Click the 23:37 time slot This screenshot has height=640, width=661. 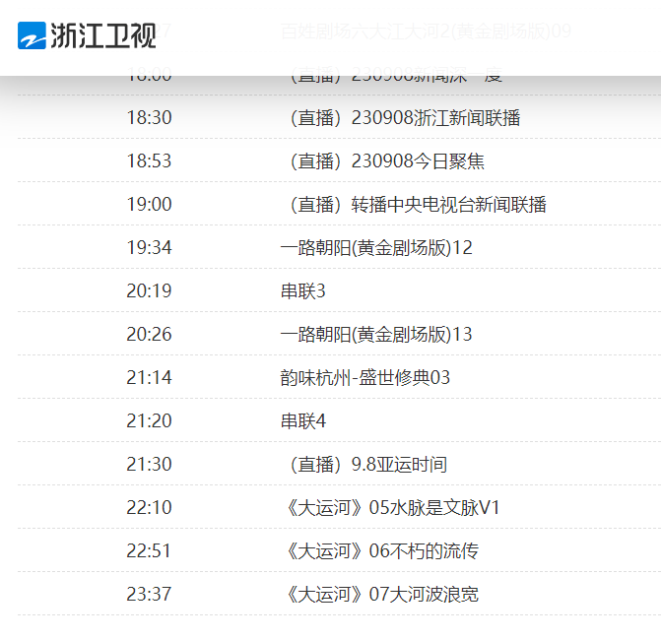point(149,595)
